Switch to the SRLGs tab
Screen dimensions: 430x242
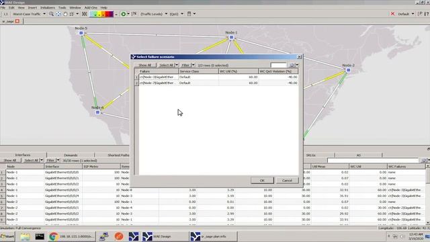310,155
